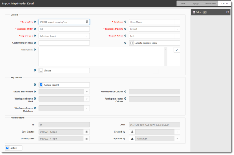The width and height of the screenshot is (234, 155).
Task: Expand the Workspace Source Dataform dropdown
Action: coord(87,108)
